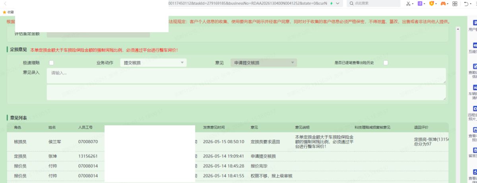Select the 侯兰军 name cell
The height and width of the screenshot is (183, 477).
pyautogui.click(x=55, y=141)
